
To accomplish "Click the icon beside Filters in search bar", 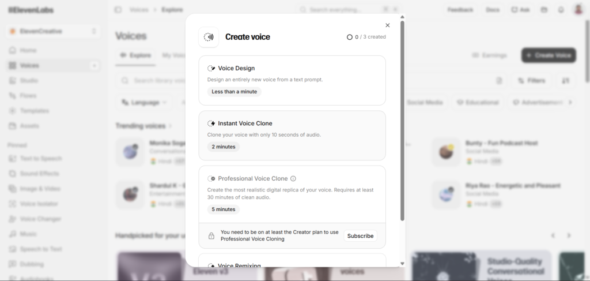I will click(x=499, y=81).
